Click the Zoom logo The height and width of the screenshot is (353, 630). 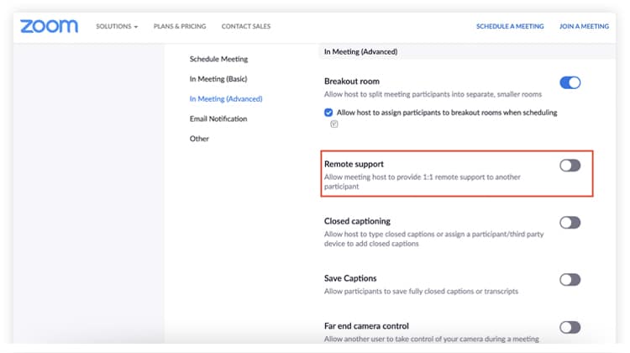tap(49, 26)
